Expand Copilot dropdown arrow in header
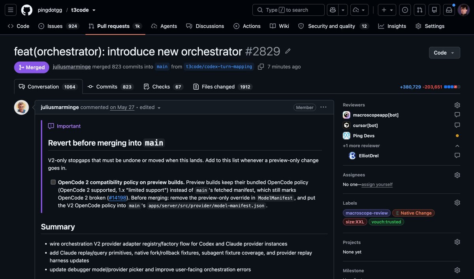The image size is (474, 279). click(343, 10)
